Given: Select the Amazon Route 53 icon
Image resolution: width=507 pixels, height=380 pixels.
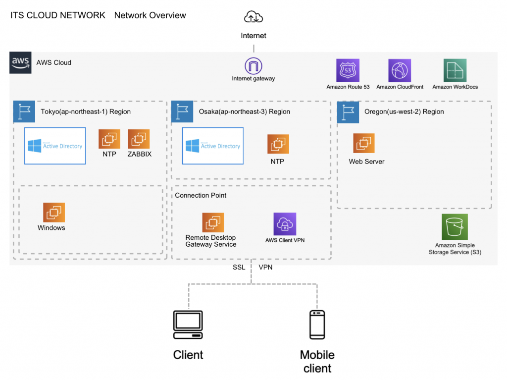Looking at the screenshot, I should coord(348,70).
